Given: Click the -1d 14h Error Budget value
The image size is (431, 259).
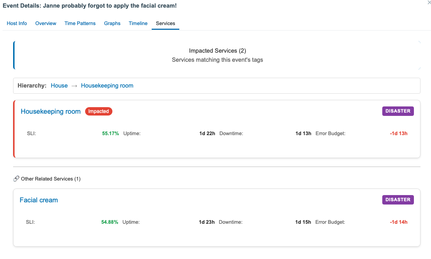Looking at the screenshot, I should point(399,222).
